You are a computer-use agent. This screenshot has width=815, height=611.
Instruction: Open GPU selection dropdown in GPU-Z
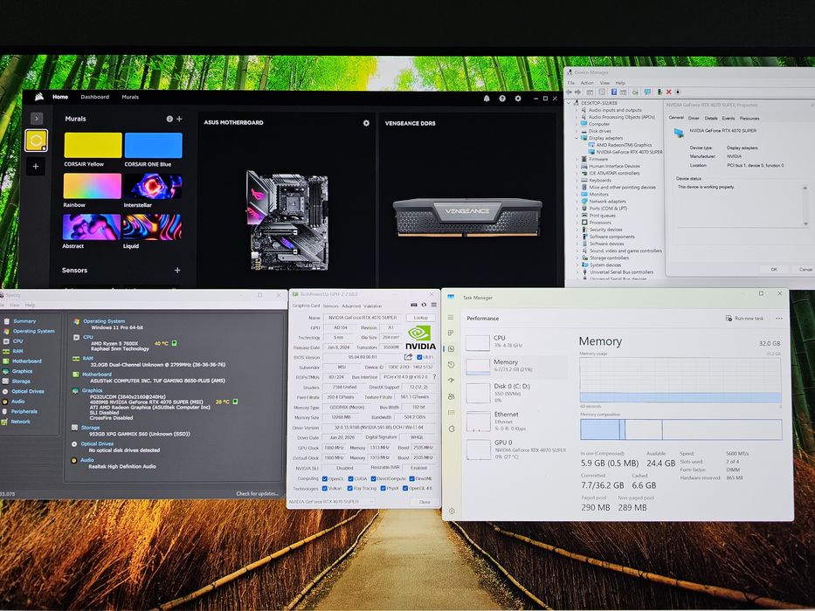click(331, 502)
